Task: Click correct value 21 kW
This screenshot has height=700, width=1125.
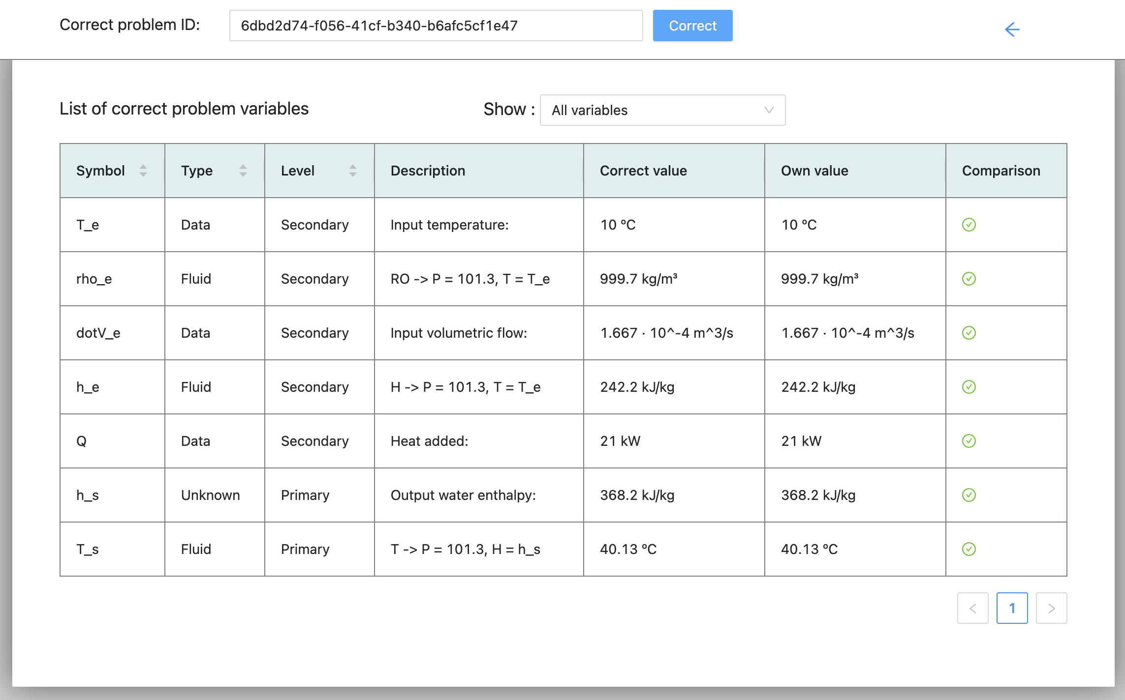Action: [x=620, y=441]
